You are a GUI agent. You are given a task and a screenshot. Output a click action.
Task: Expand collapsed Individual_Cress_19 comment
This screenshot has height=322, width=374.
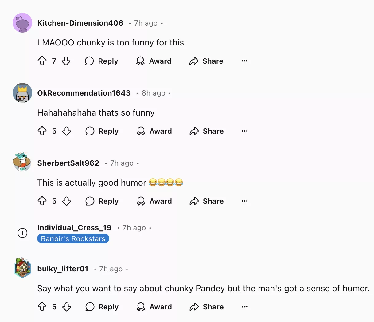coord(22,233)
